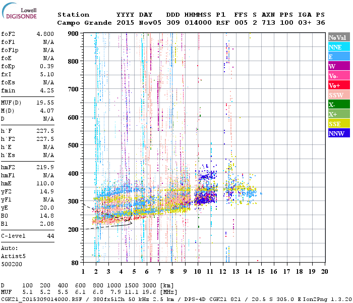Click the C-level value 44
The height and width of the screenshot is (303, 353).
tap(50, 236)
